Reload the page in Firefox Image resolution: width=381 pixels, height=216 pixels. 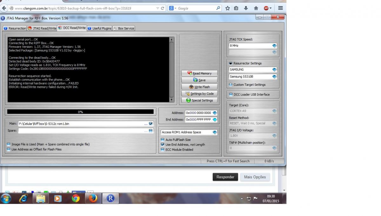163,8
